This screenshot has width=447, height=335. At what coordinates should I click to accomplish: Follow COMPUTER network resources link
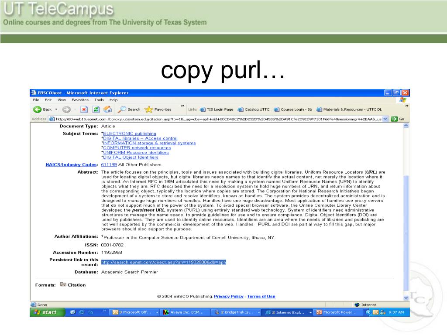pos(137,148)
